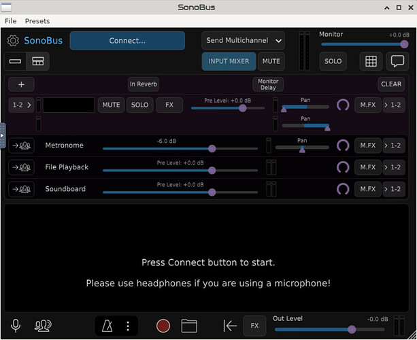
Task: Open Soundboard output destination 1-2
Action: [394, 189]
